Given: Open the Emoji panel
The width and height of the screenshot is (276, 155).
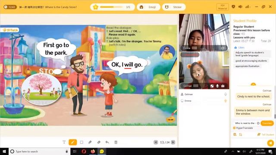Looking at the screenshot, I should click(x=148, y=7).
